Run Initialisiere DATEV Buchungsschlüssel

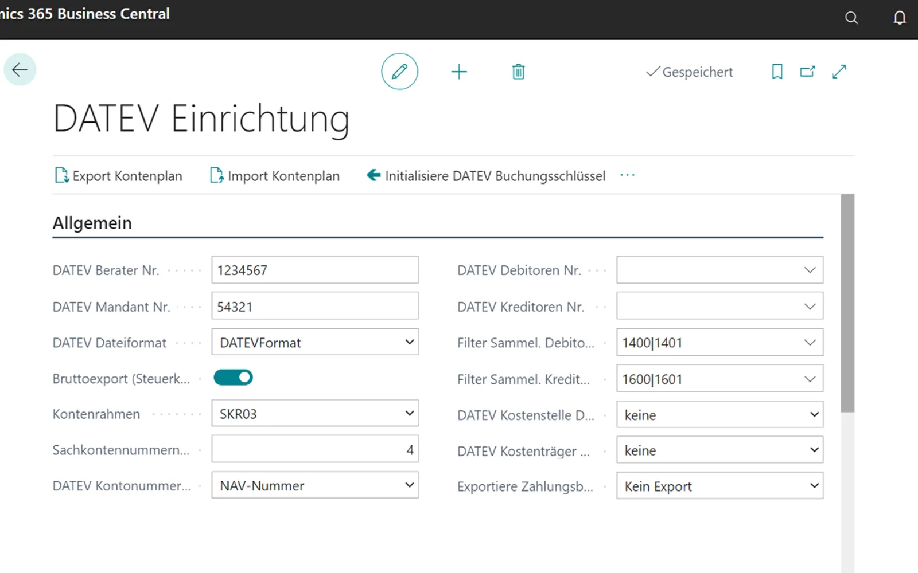click(x=486, y=176)
